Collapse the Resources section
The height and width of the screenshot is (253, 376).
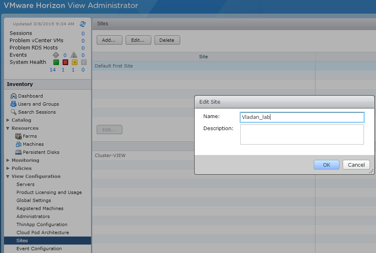click(x=8, y=128)
